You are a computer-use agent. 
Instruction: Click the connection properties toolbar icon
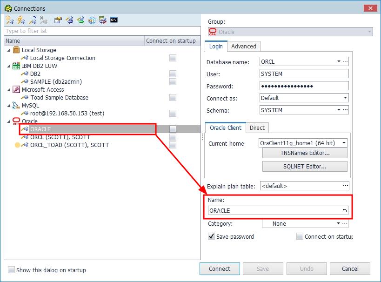(x=58, y=20)
